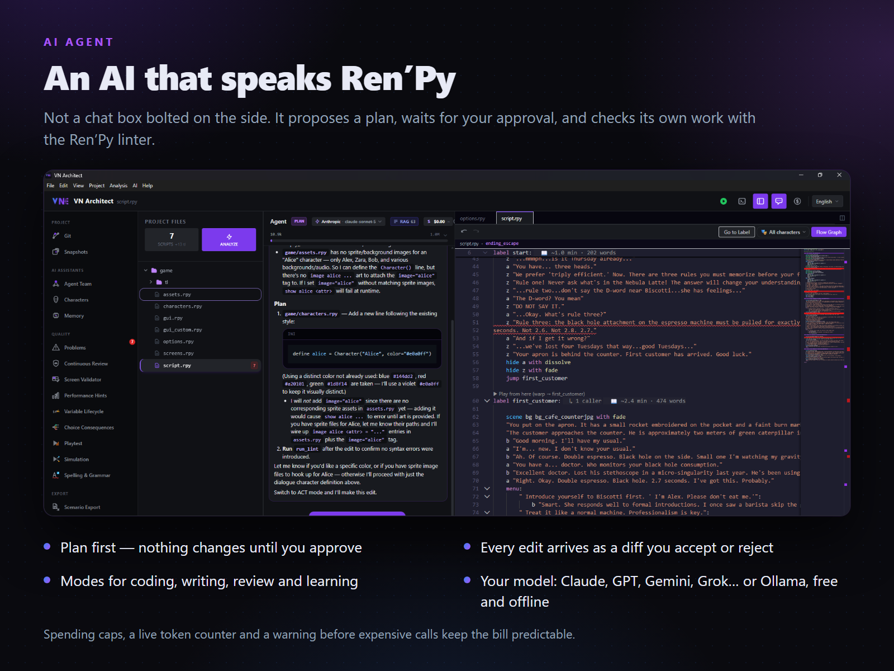Click the 7 issues badge on script.rpy
The width and height of the screenshot is (894, 671).
254,366
